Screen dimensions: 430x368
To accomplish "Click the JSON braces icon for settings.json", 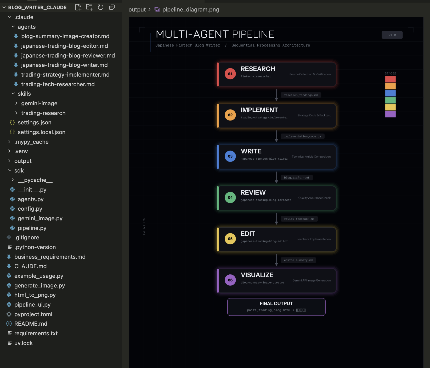I will (12, 122).
